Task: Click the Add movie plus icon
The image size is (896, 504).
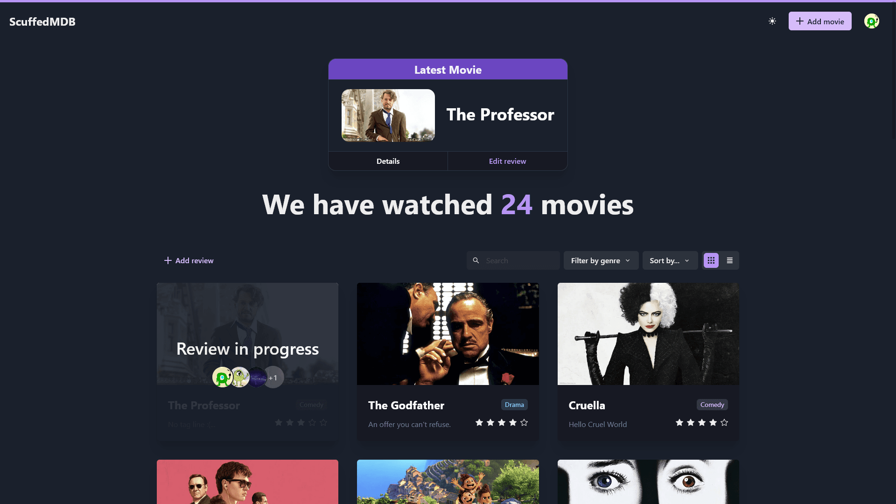Action: (800, 21)
